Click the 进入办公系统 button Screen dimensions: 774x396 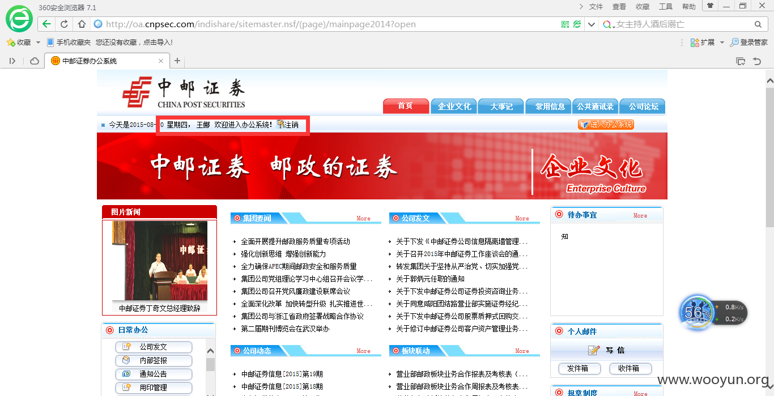pyautogui.click(x=606, y=125)
